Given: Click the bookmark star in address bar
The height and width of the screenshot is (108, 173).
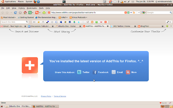Looking at the screenshot, I should pyautogui.click(x=137, y=13).
